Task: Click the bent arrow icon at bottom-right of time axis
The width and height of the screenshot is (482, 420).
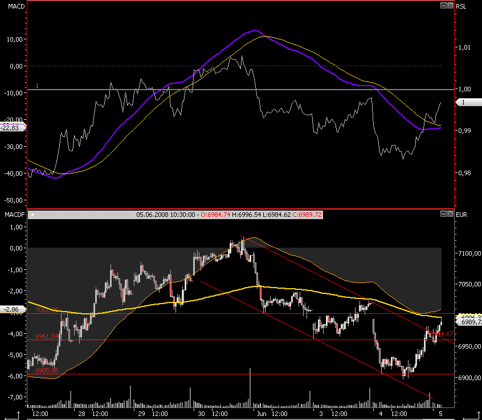Action: (471, 415)
